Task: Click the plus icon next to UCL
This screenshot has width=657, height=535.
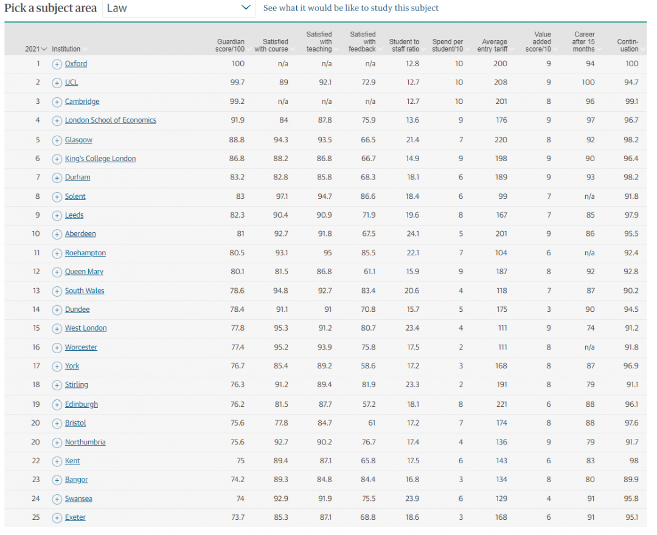Action: 57,83
